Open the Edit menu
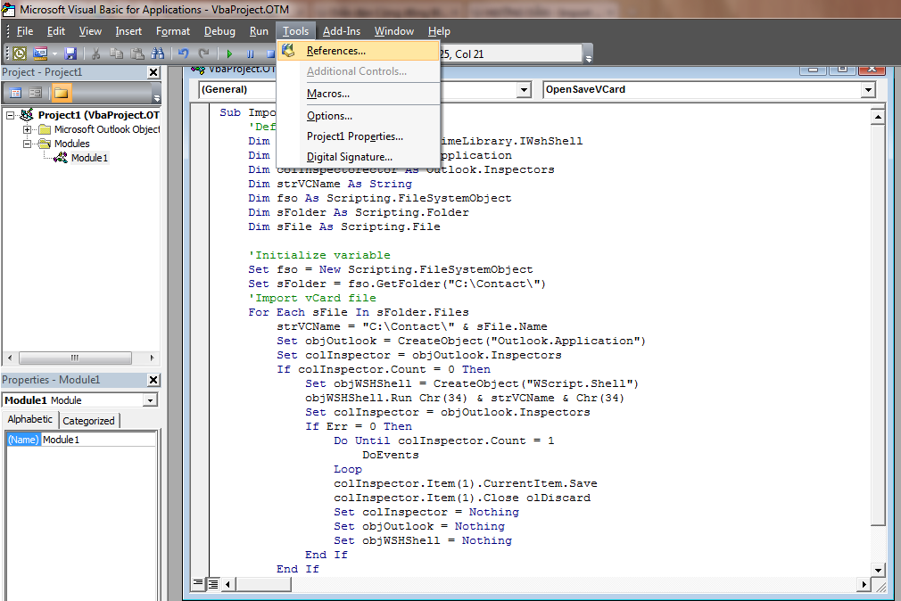 click(55, 31)
